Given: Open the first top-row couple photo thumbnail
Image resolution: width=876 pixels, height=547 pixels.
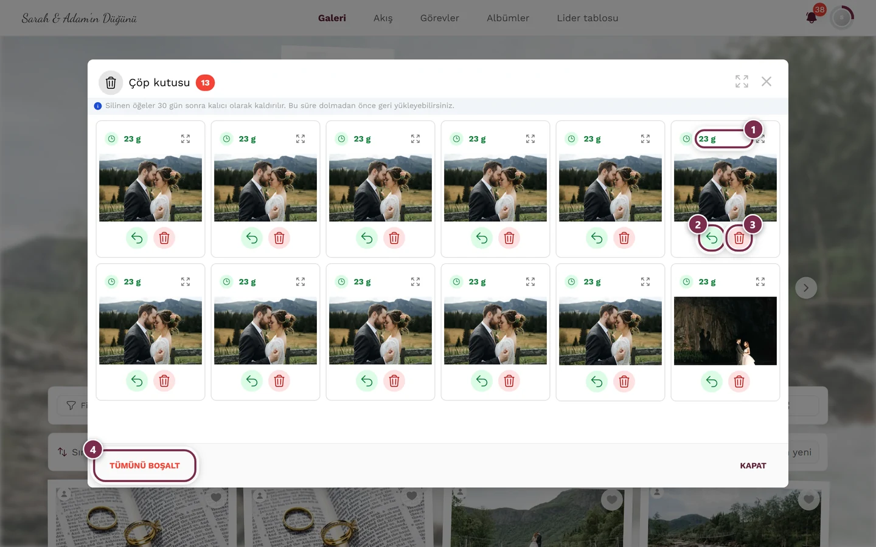Looking at the screenshot, I should pyautogui.click(x=150, y=188).
